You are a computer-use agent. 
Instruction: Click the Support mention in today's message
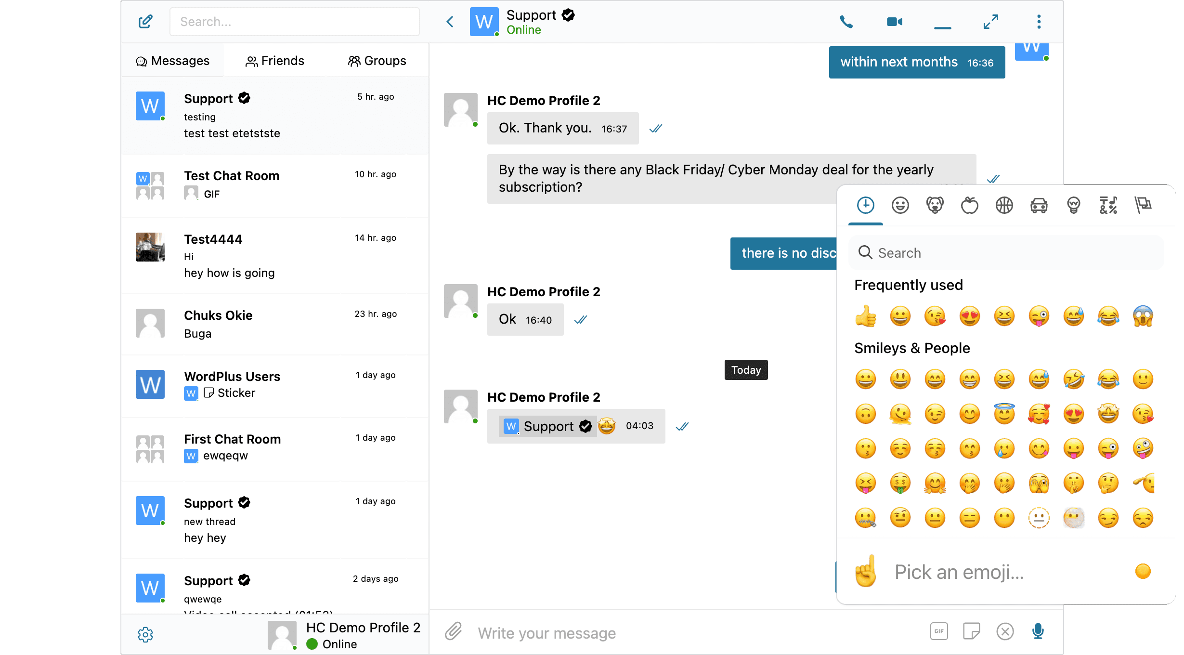click(547, 426)
